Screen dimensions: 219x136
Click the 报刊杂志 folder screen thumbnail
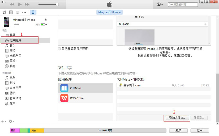[x=140, y=37]
